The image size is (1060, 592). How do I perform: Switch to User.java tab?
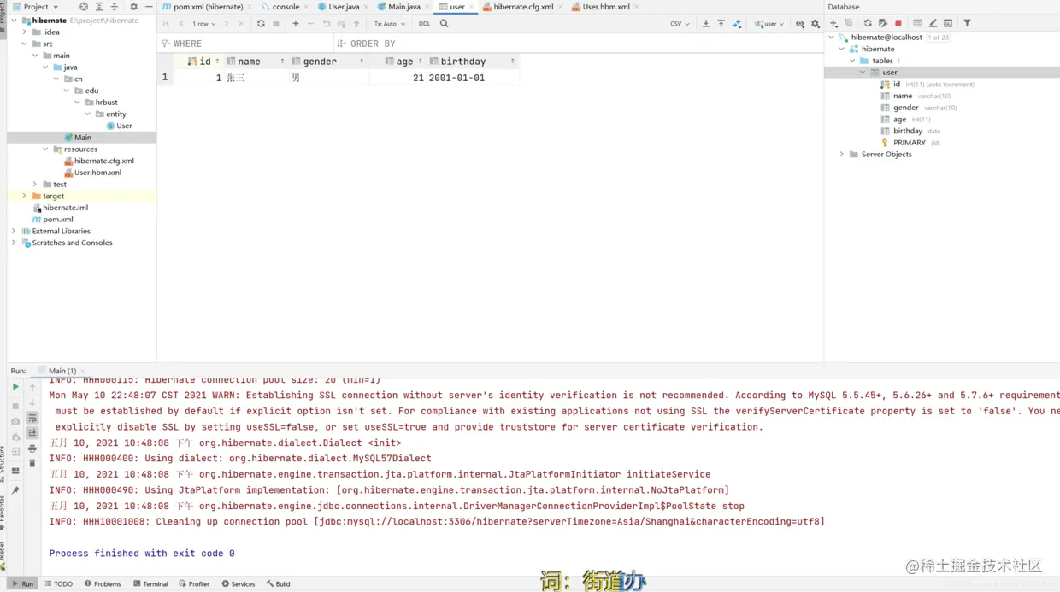click(344, 7)
